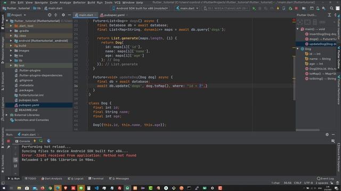Click hot reload lightning icon in Run panel
Image resolution: width=341 pixels, height=191 pixels.
(35, 141)
